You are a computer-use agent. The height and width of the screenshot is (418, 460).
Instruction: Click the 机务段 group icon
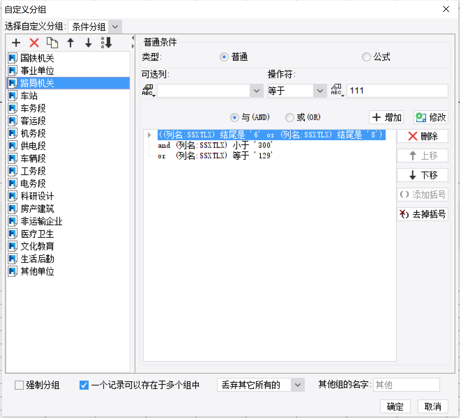tap(13, 133)
